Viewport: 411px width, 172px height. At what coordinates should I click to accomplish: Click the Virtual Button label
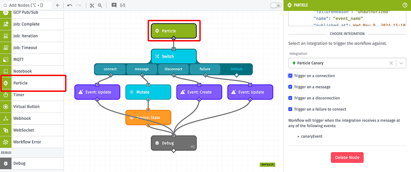coord(26,107)
